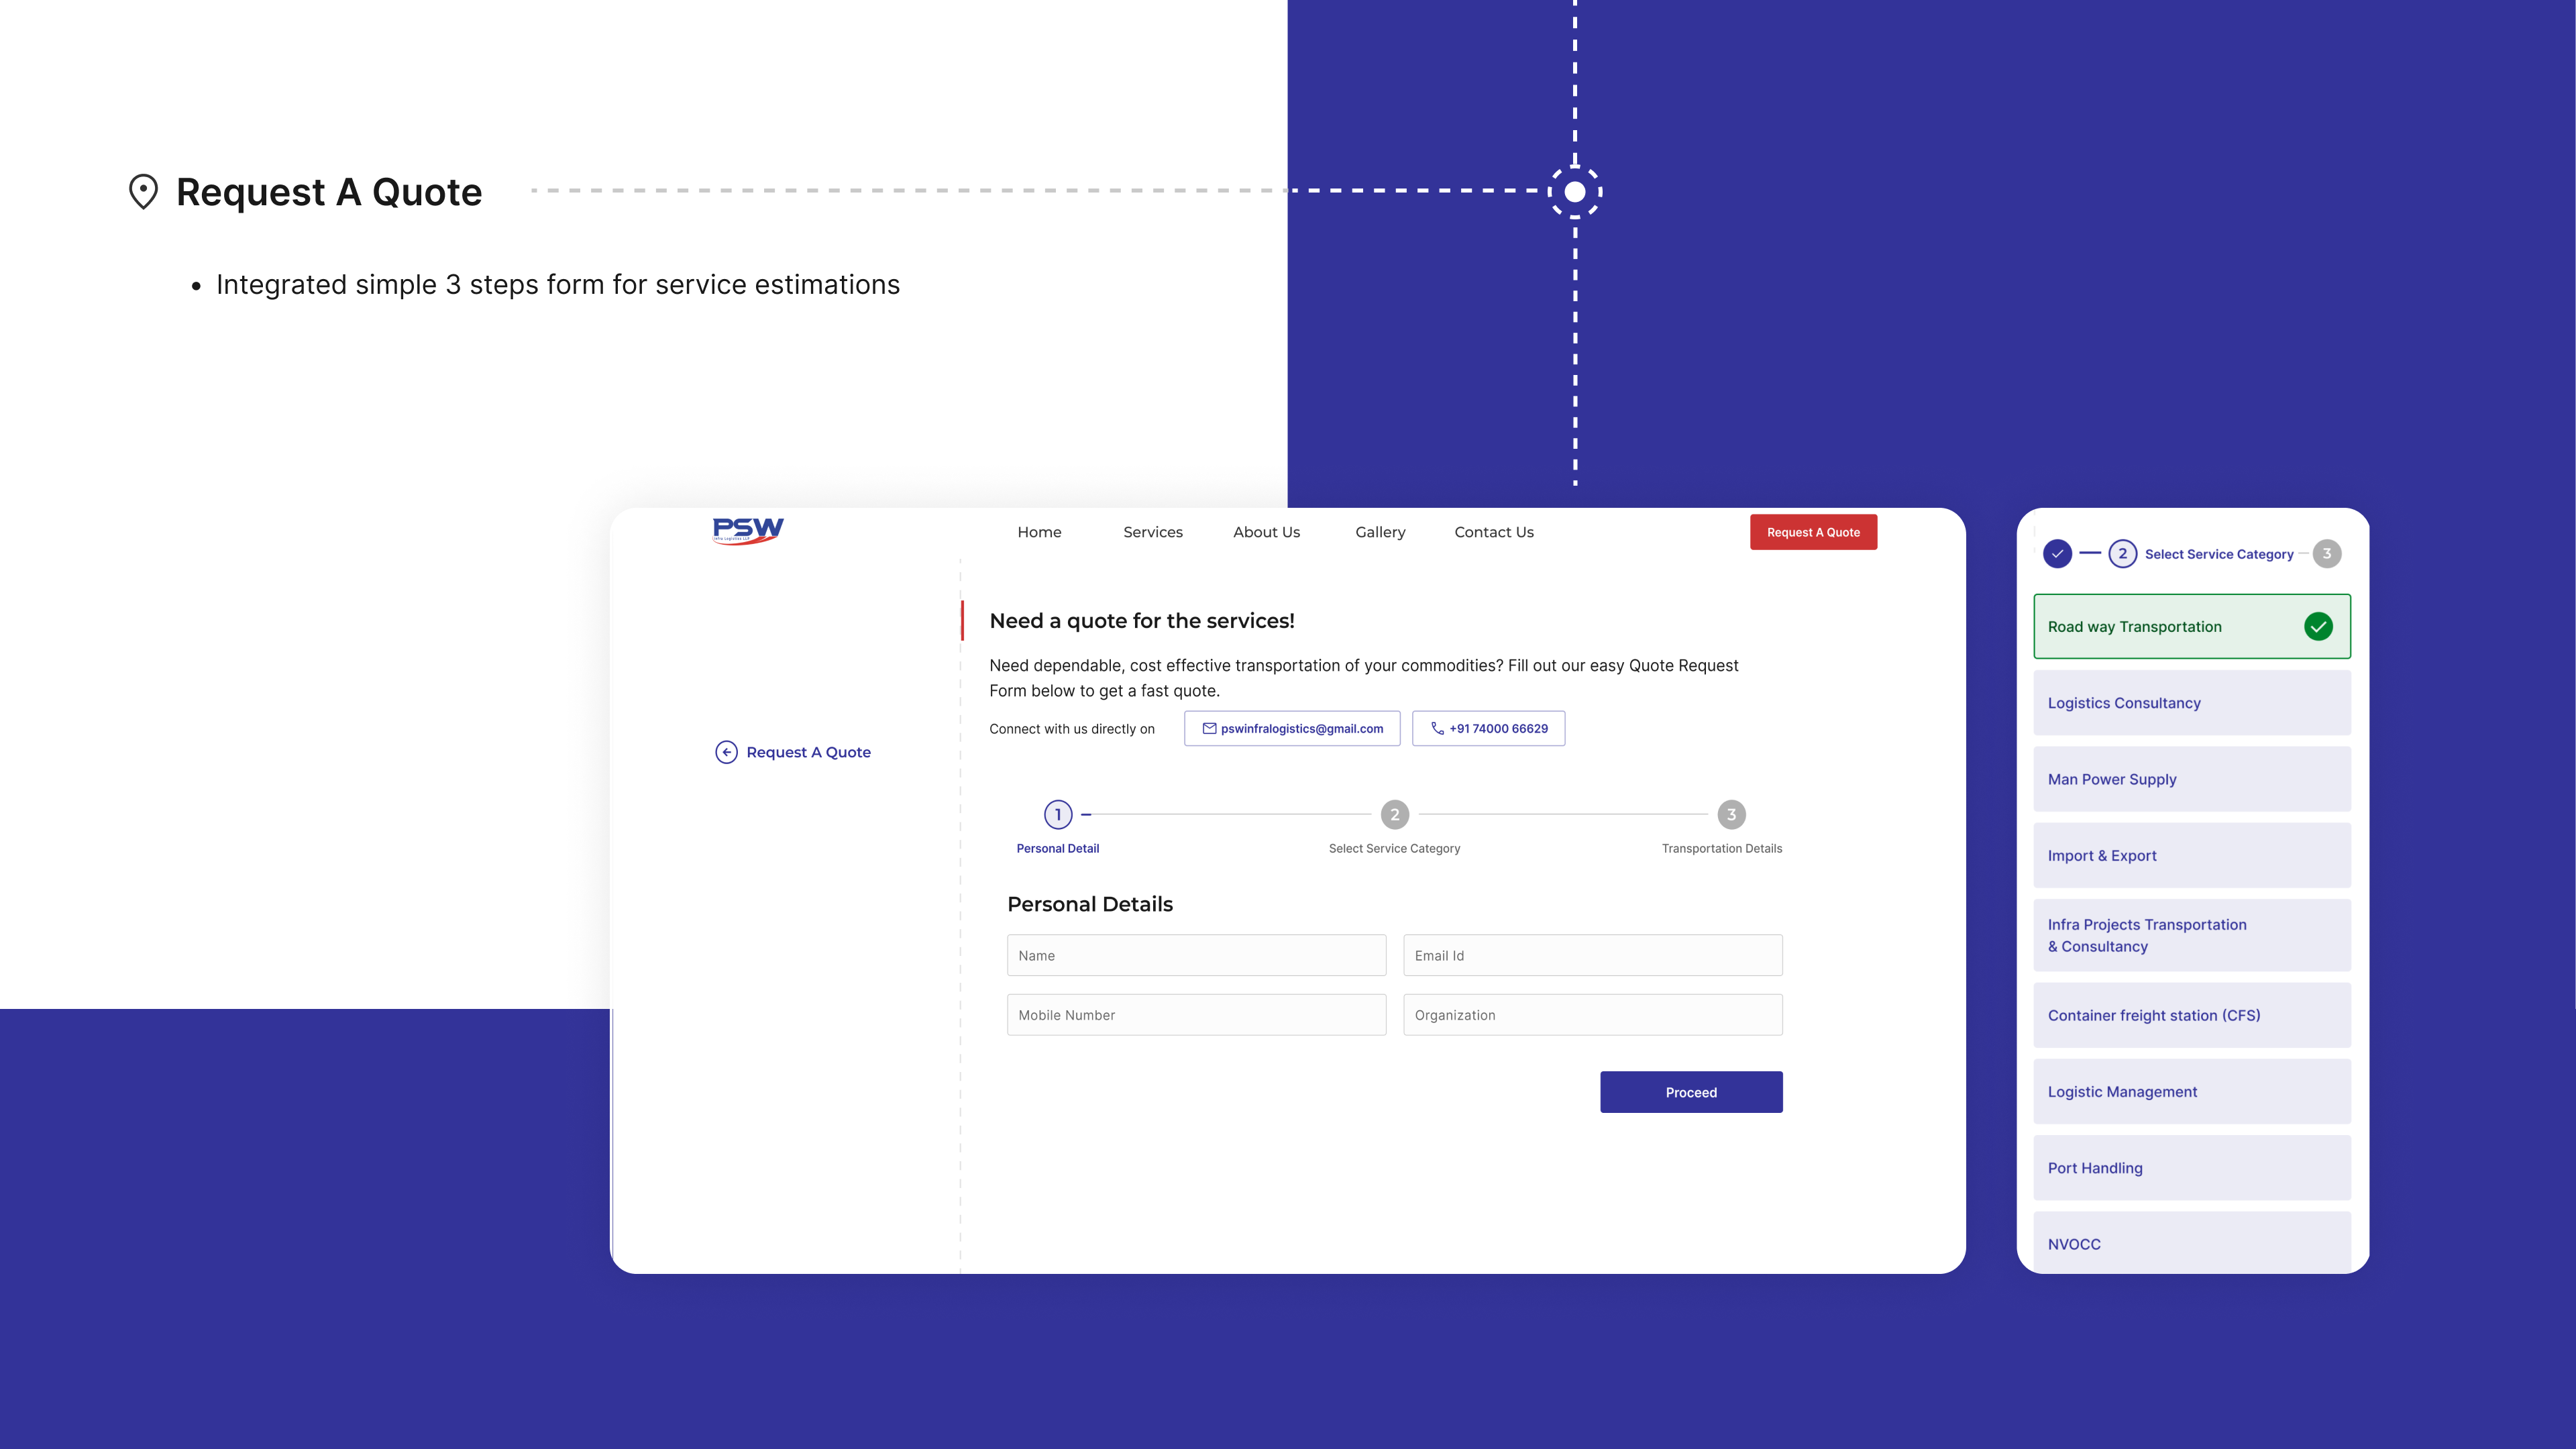
Task: Click the 'Services' menu item in the navbar
Action: [1152, 531]
